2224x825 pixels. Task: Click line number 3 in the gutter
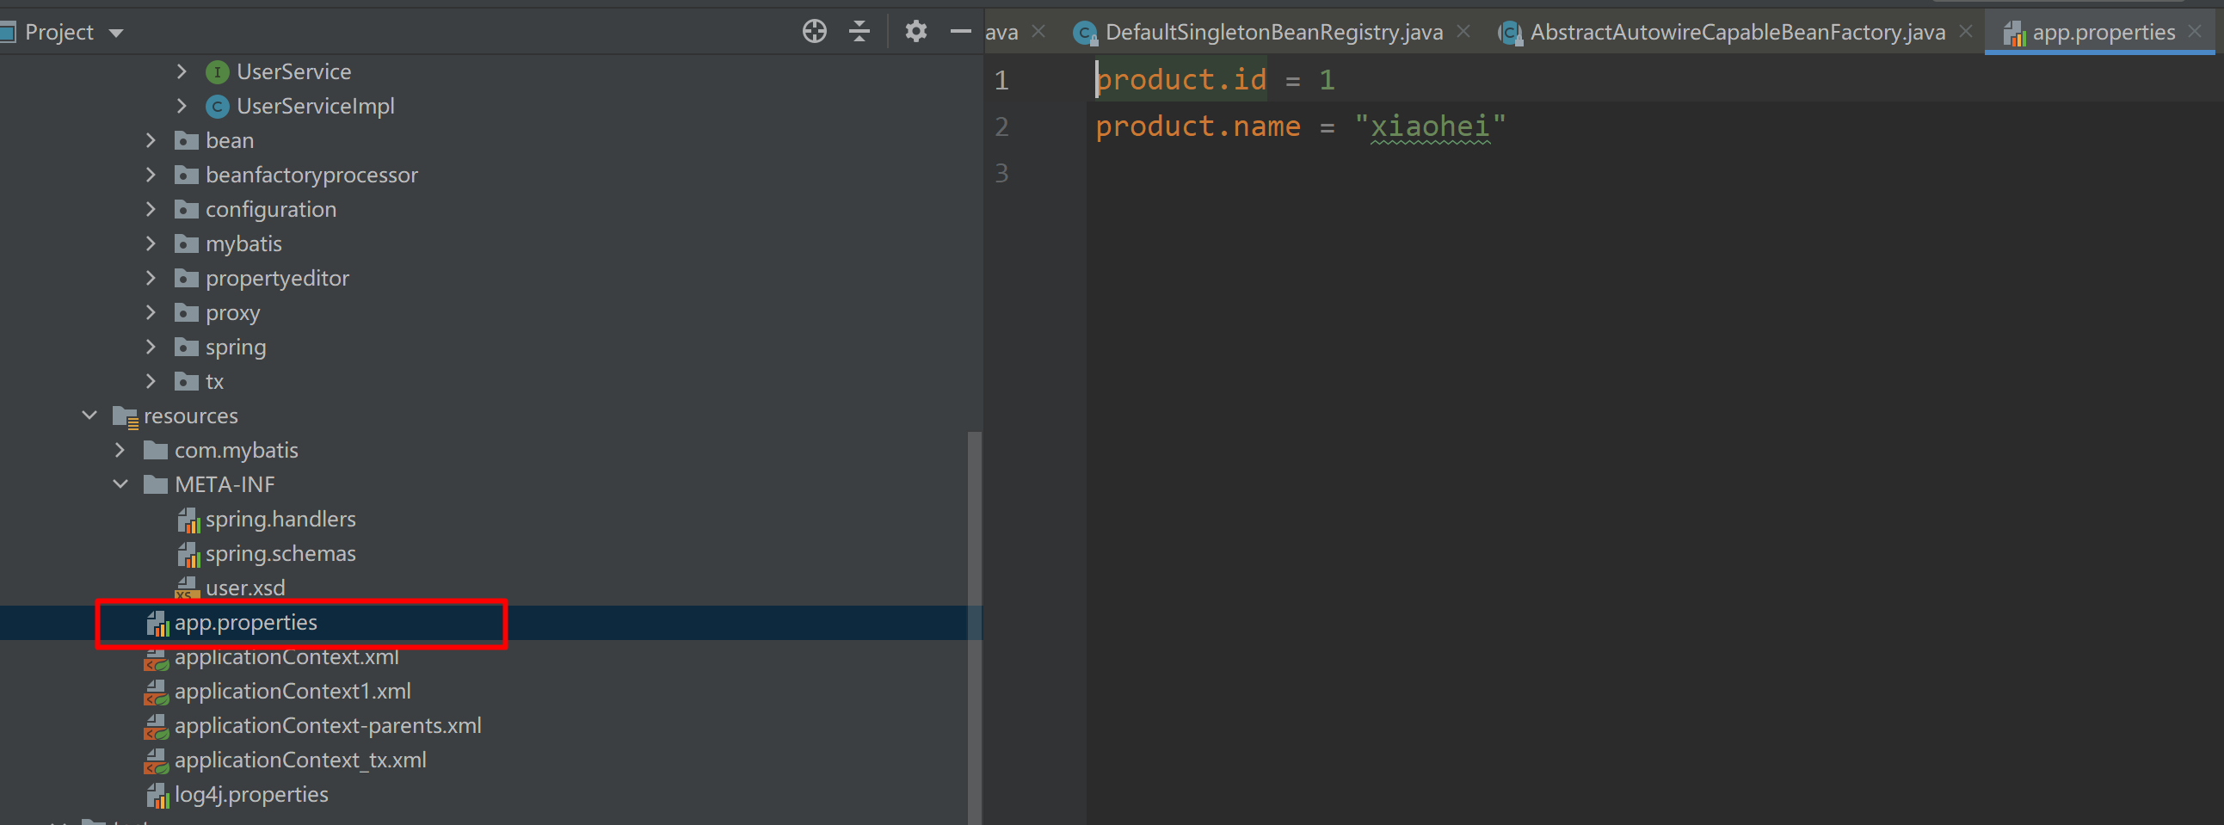coord(1001,174)
